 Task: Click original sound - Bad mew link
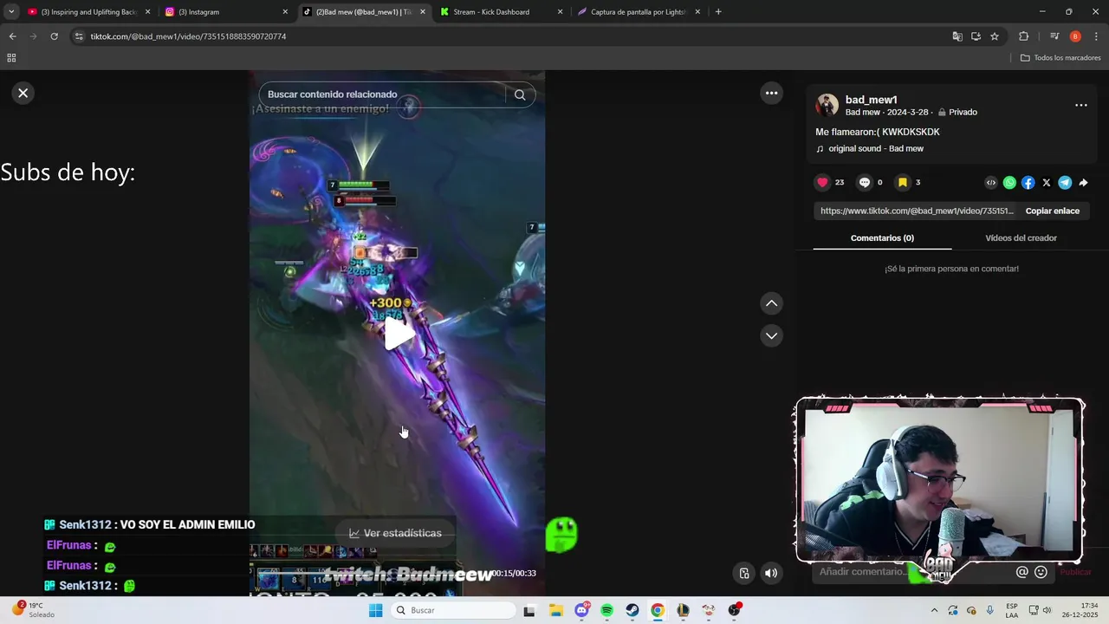pos(876,148)
